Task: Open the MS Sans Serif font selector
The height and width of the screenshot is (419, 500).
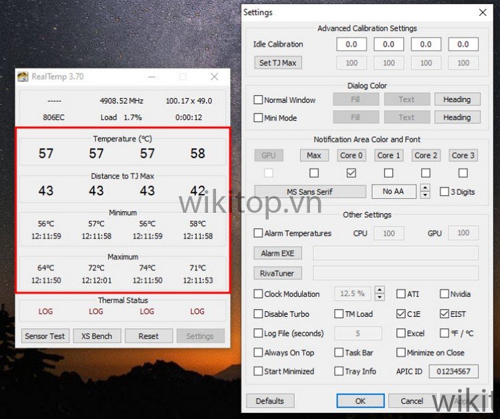Action: coord(310,191)
